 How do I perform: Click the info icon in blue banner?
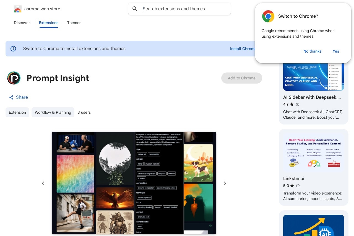click(13, 49)
